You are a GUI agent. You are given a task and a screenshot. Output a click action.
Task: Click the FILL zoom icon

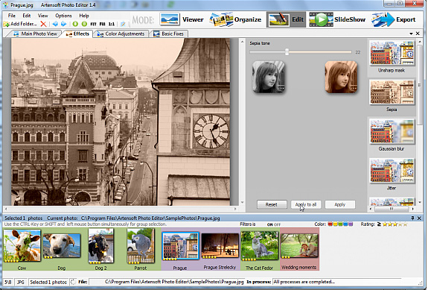click(x=103, y=24)
